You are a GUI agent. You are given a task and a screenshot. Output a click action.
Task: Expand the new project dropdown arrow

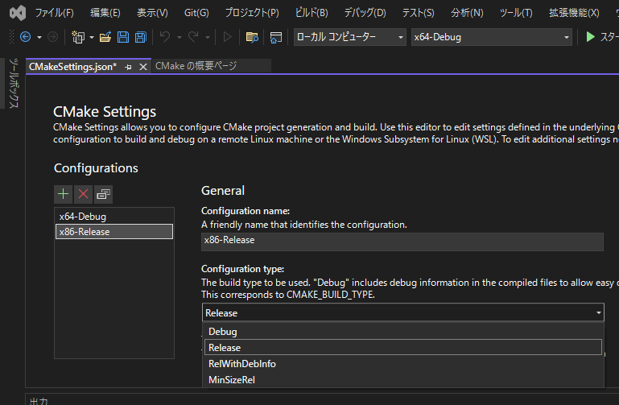(x=92, y=38)
